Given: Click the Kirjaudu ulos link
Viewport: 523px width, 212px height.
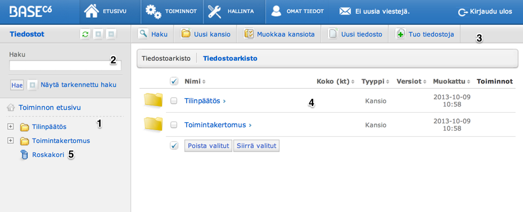Looking at the screenshot, I should 490,12.
